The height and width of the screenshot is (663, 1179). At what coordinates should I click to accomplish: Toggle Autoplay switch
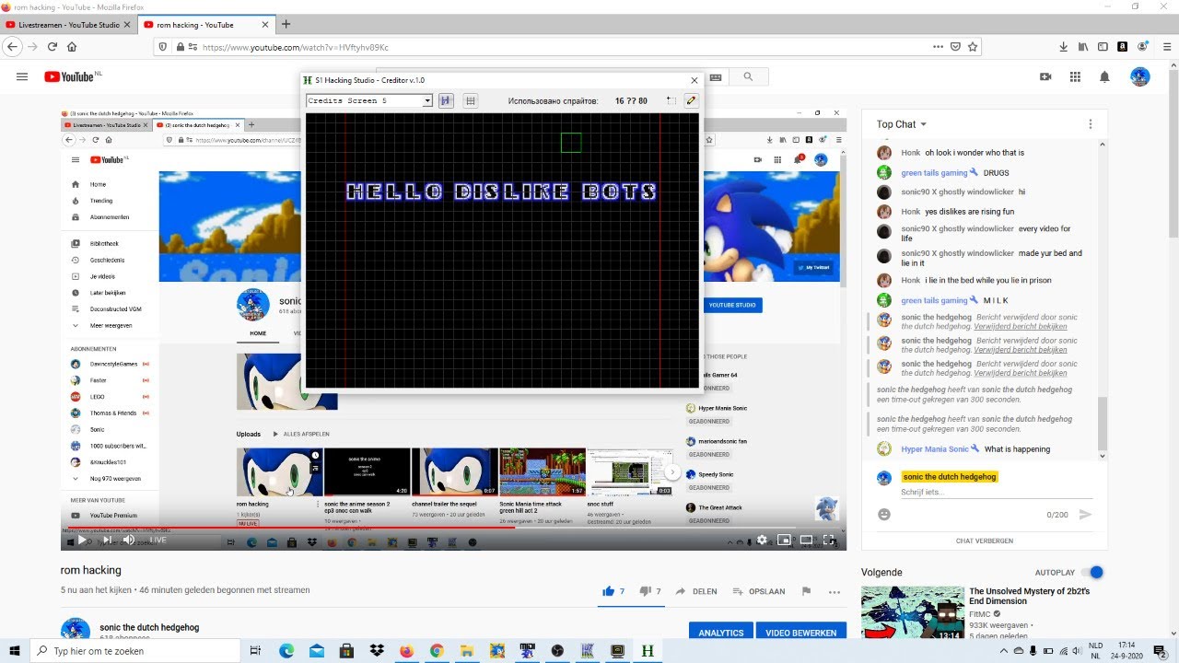[1092, 572]
